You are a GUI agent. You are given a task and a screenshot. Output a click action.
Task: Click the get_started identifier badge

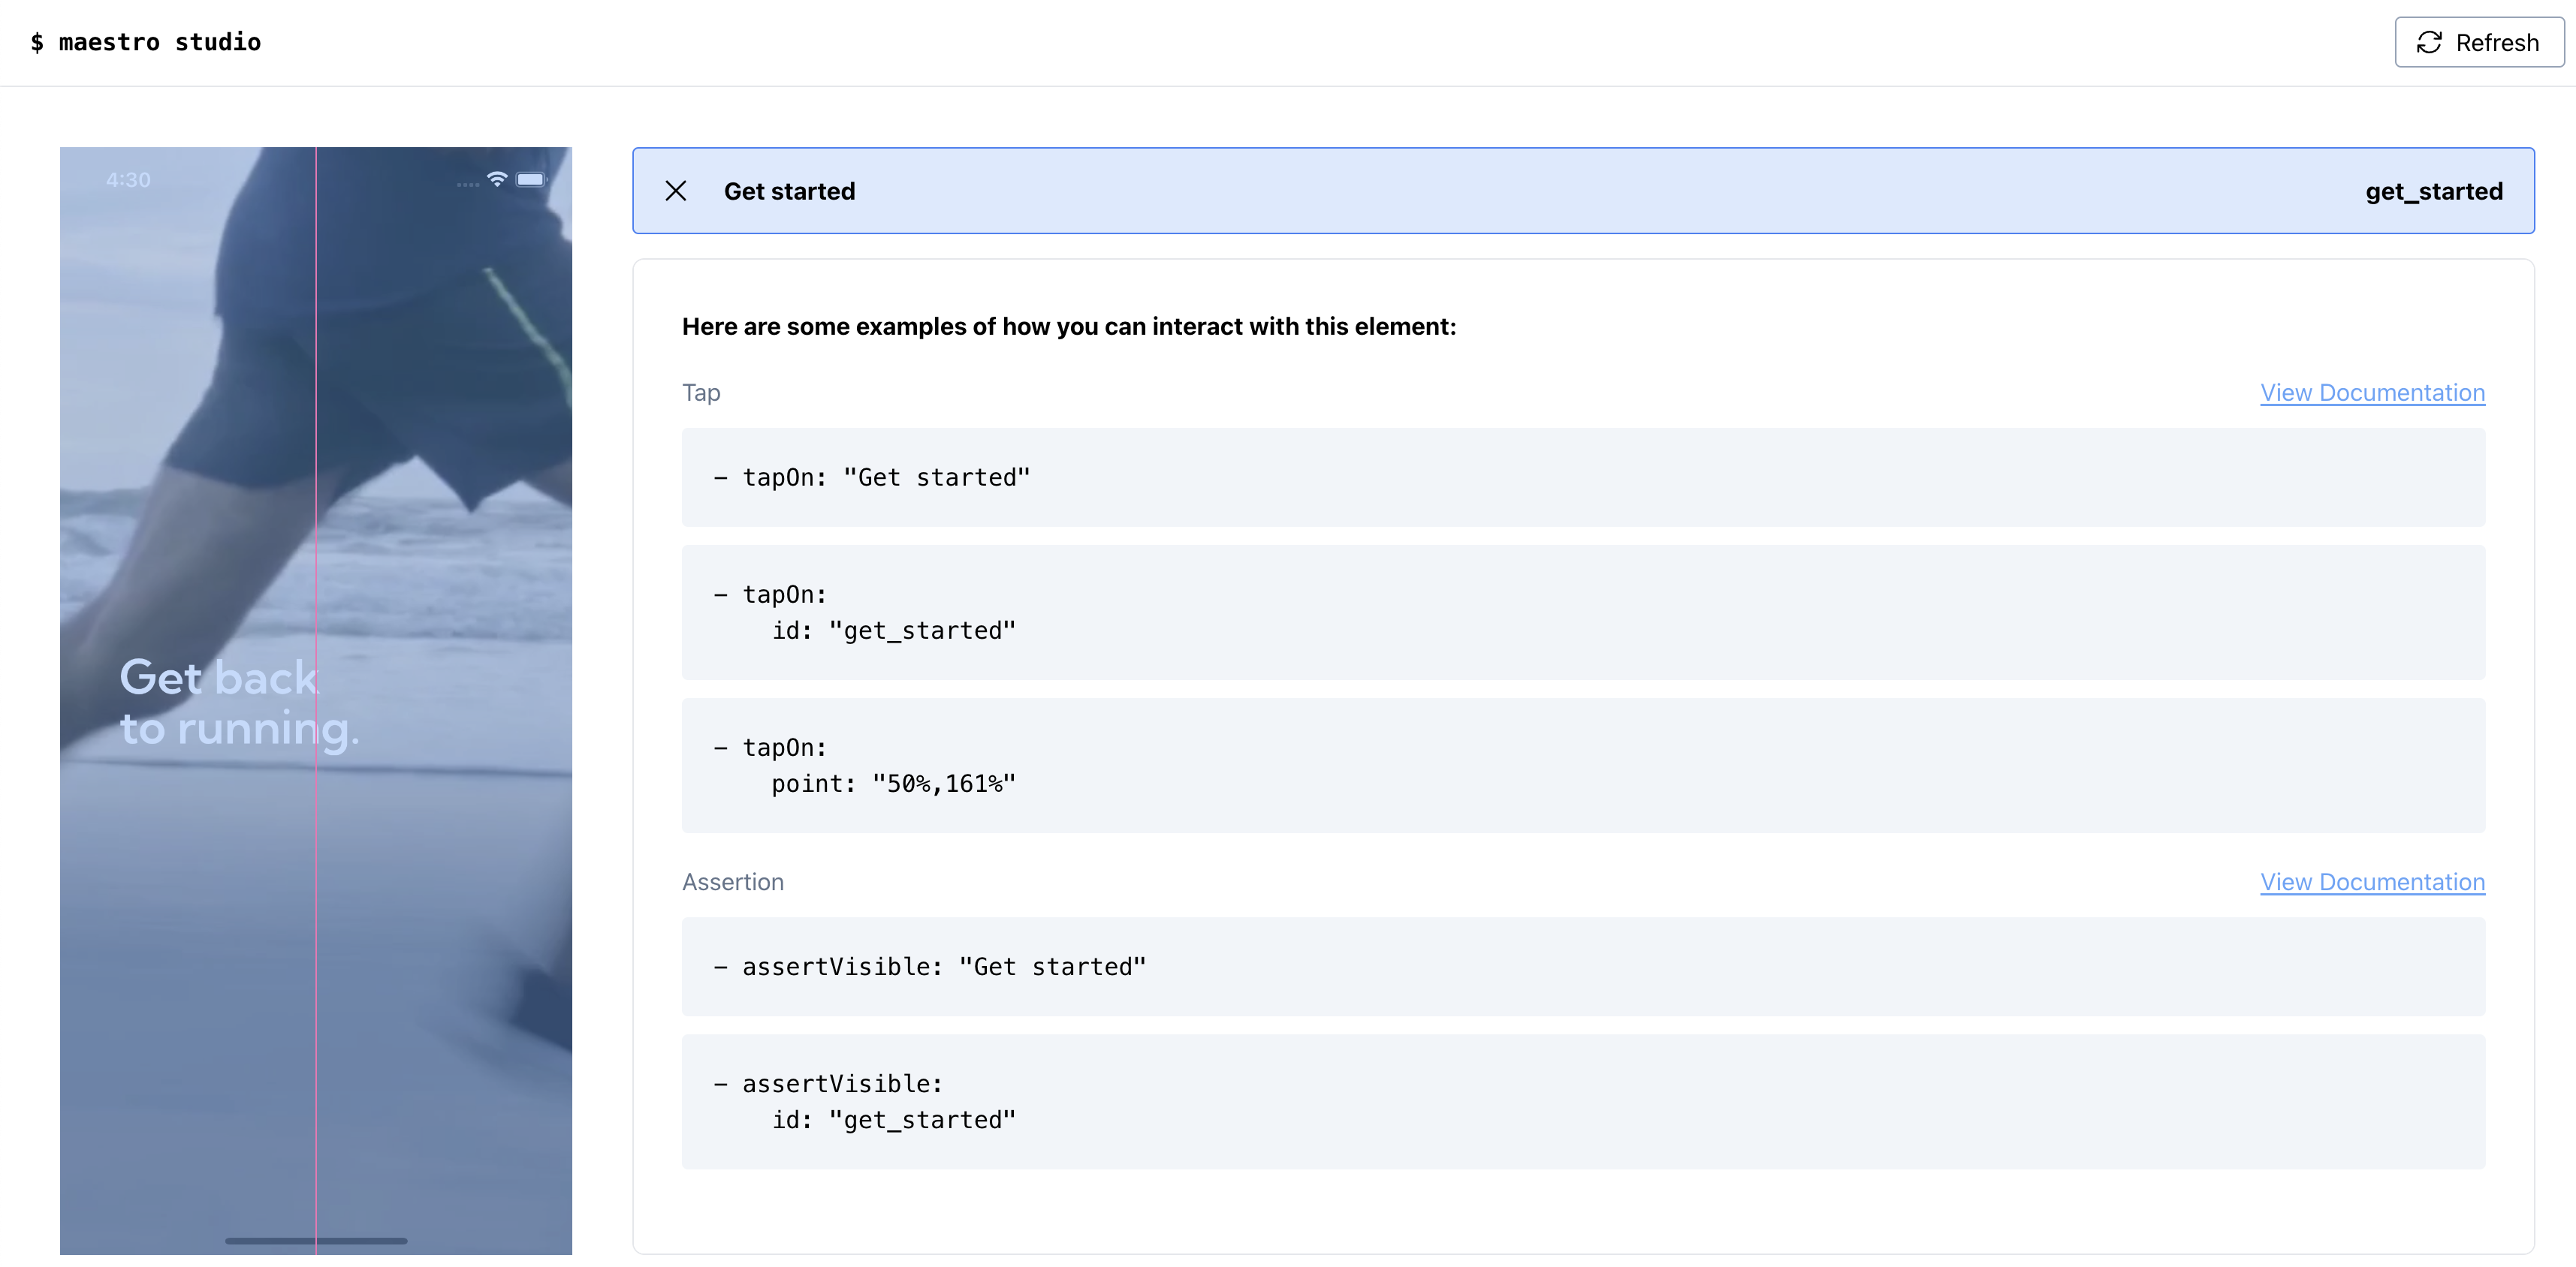[2434, 191]
